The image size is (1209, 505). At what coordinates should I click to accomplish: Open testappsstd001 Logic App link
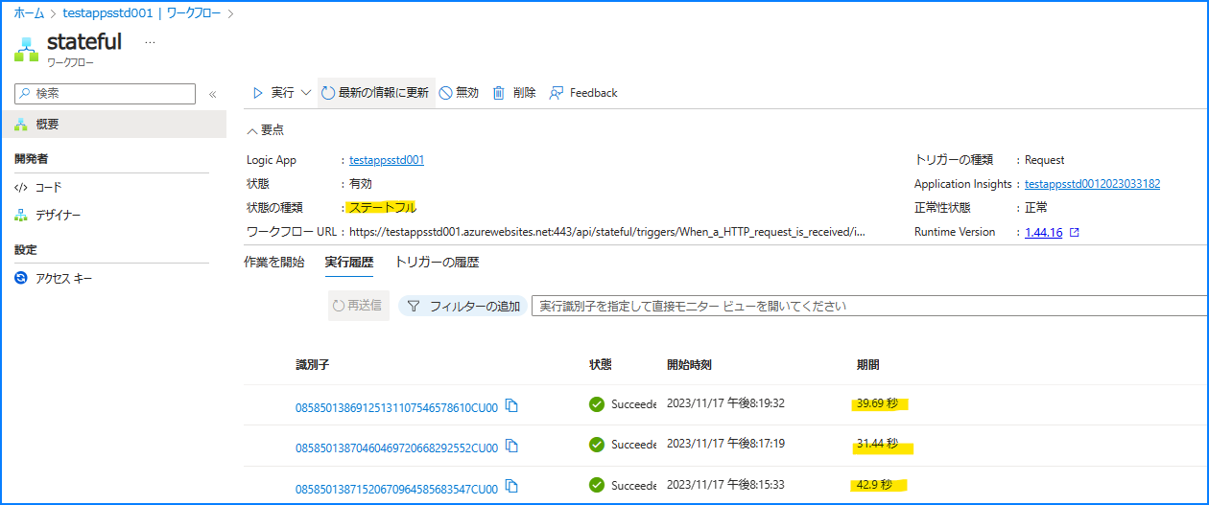[387, 160]
